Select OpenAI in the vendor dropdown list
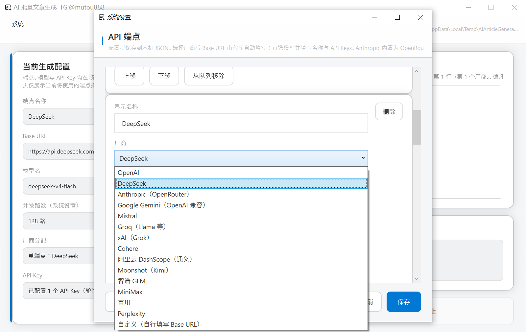Image resolution: width=526 pixels, height=332 pixels. coord(241,173)
